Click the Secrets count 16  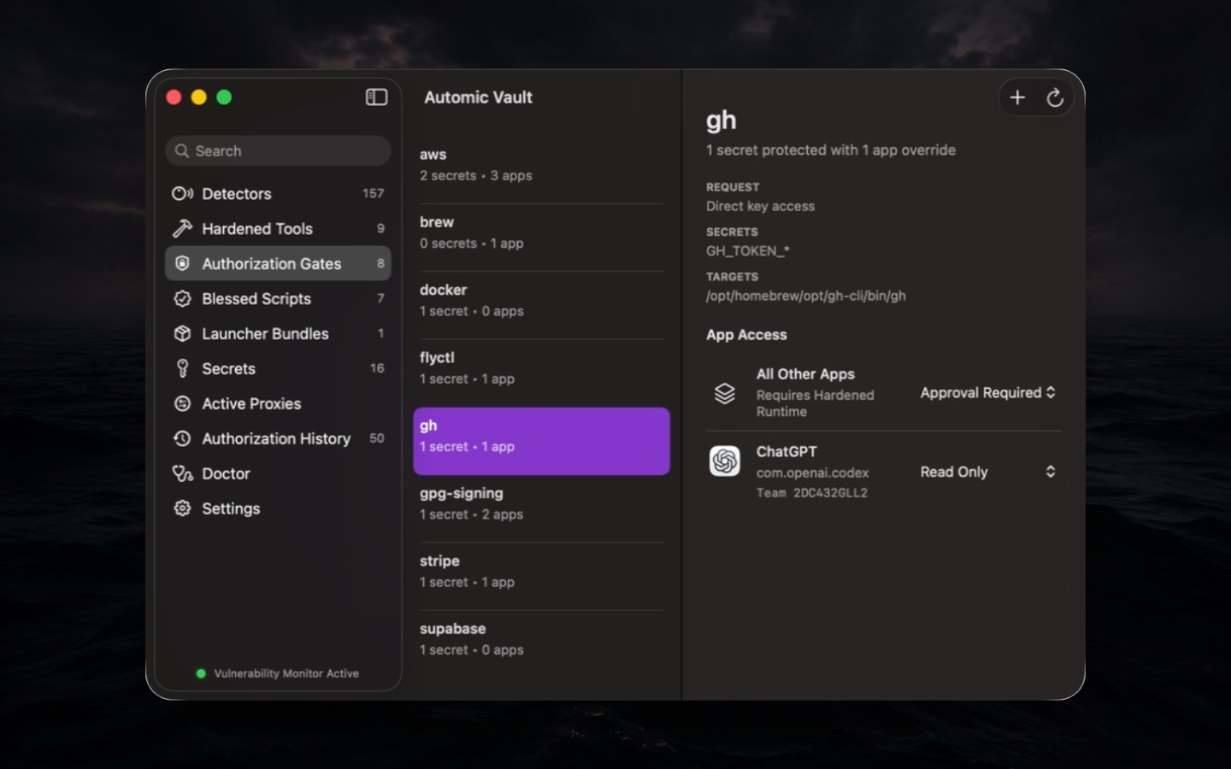(x=377, y=369)
